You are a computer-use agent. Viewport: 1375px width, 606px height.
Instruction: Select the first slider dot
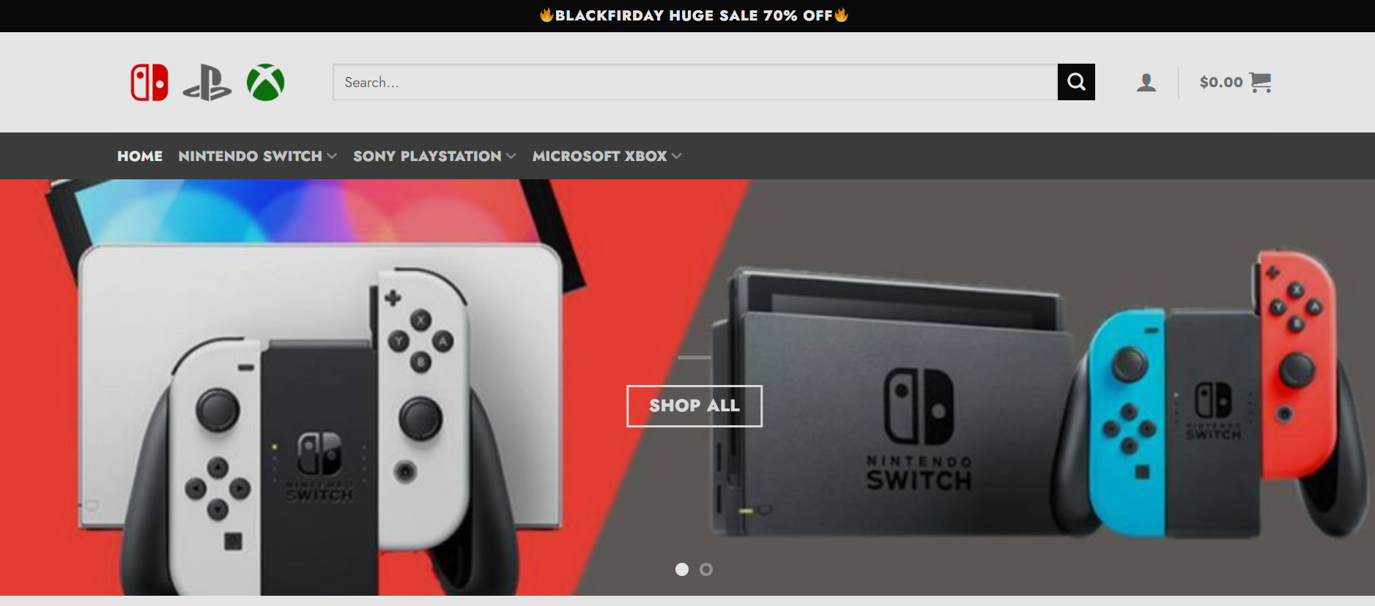tap(682, 569)
